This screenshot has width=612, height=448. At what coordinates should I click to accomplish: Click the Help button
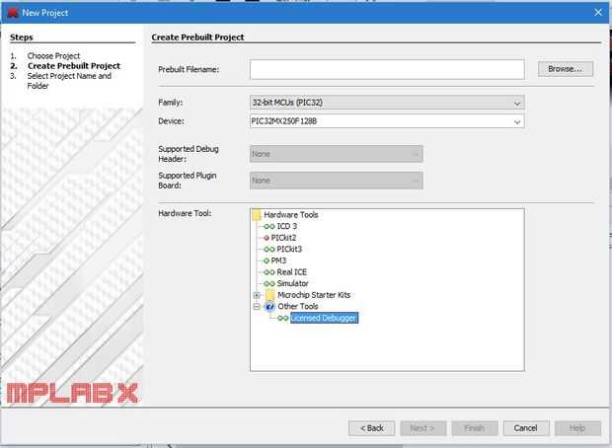pos(577,428)
